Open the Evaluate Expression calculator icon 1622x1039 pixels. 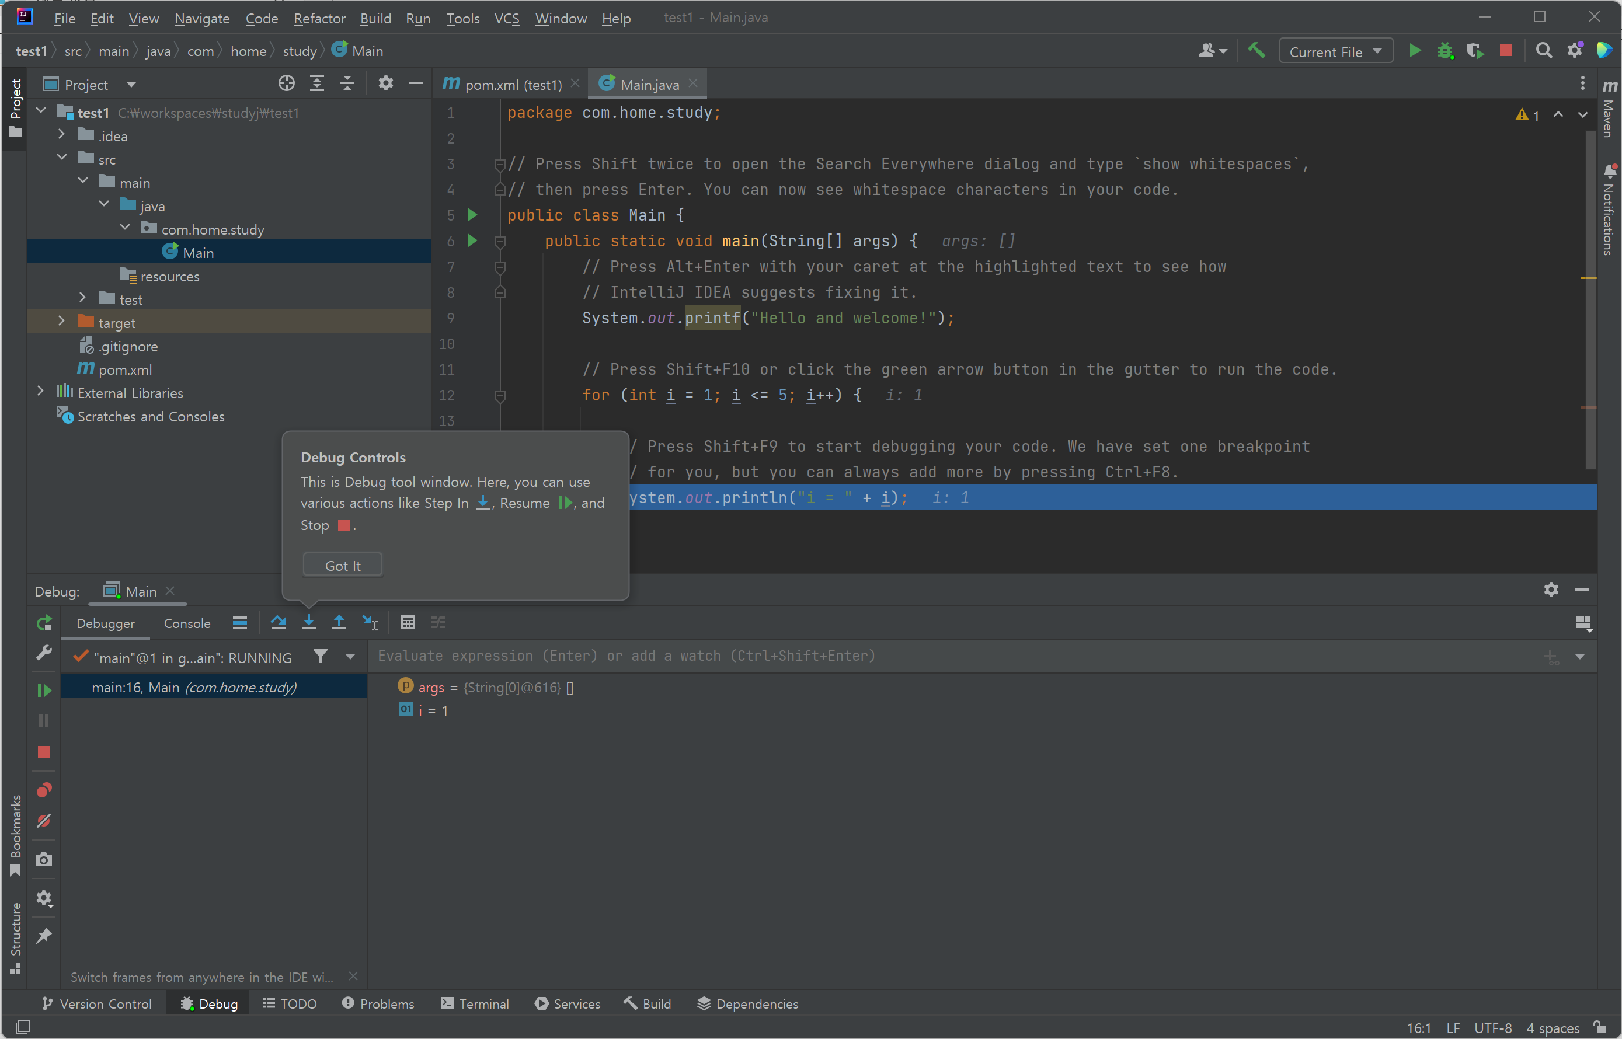(408, 623)
